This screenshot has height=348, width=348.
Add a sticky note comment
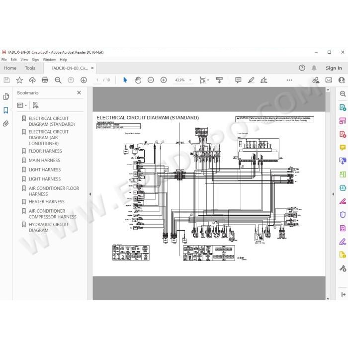point(238,80)
